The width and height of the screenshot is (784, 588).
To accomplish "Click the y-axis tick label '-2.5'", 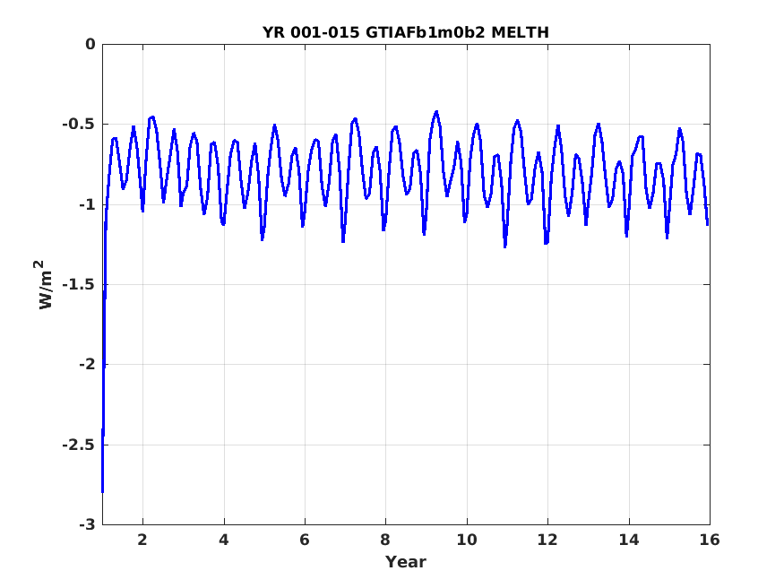I will 79,445.
